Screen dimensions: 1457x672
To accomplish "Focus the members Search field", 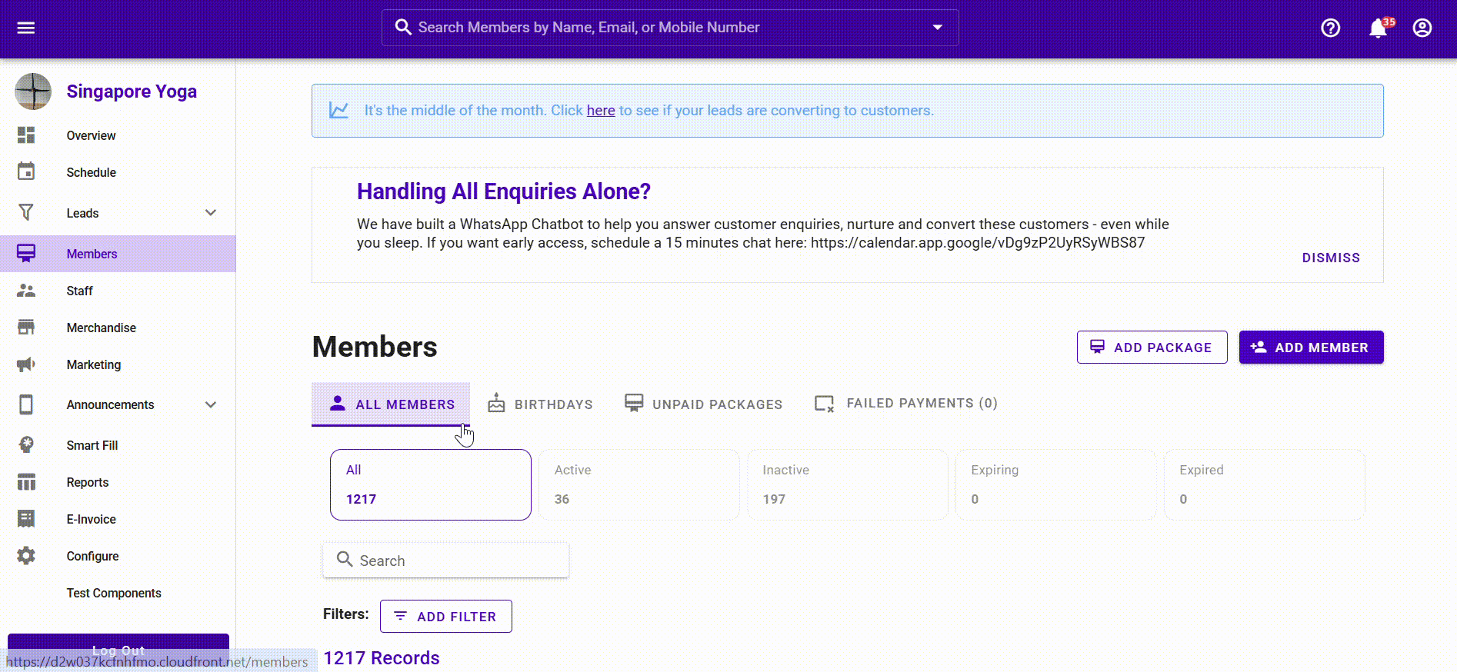I will pos(445,561).
